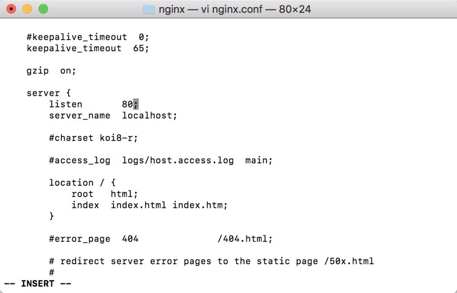The image size is (457, 293).
Task: Click the value '65;' of keepalive_timeout
Action: pyautogui.click(x=141, y=48)
